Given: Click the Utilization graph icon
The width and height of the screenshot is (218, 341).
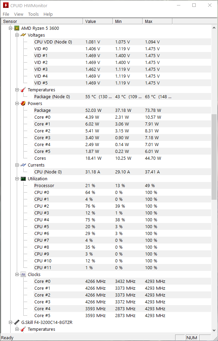Looking at the screenshot, I should tap(23, 179).
